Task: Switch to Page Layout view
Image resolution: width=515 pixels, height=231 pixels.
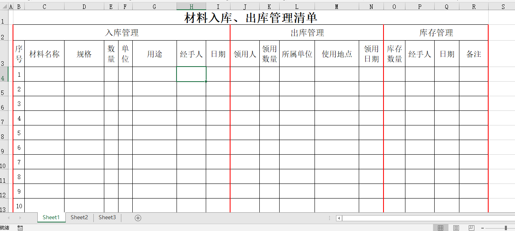Action: pyautogui.click(x=456, y=228)
